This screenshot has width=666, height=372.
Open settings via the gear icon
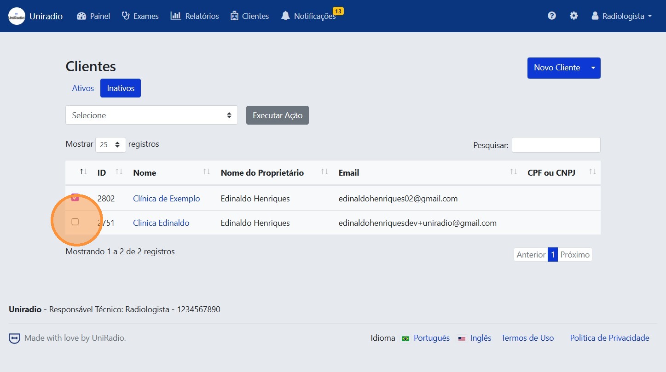[x=573, y=15]
